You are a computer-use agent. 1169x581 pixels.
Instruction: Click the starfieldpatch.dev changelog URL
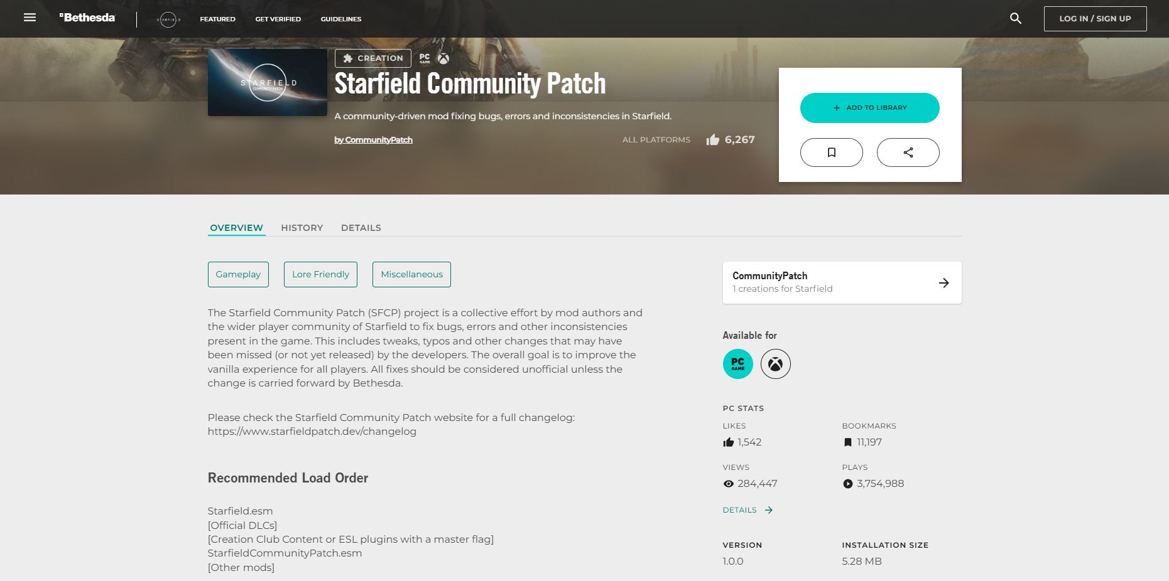coord(312,432)
